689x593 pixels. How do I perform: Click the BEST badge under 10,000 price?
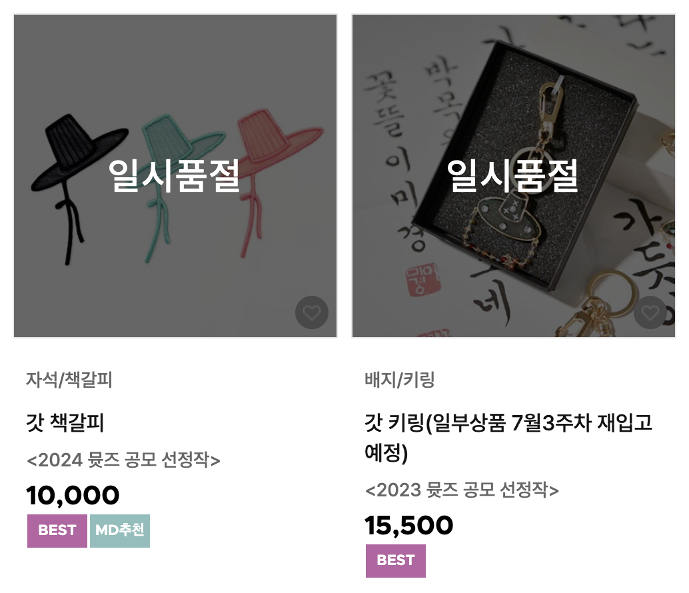click(x=57, y=531)
